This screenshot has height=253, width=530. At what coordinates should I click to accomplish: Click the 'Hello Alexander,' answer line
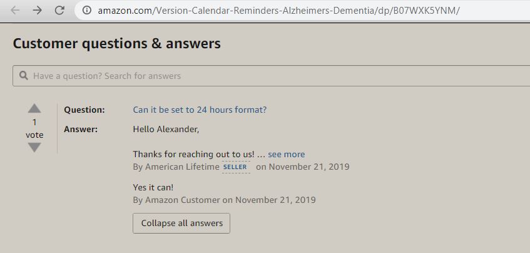(166, 129)
